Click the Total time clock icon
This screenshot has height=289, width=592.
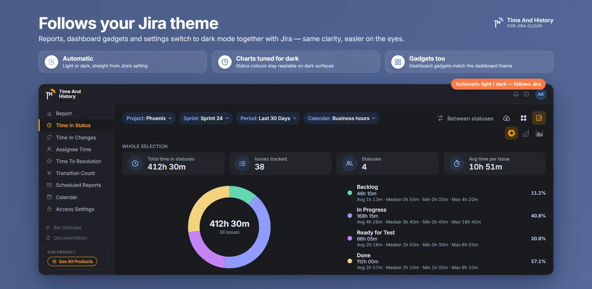(135, 164)
